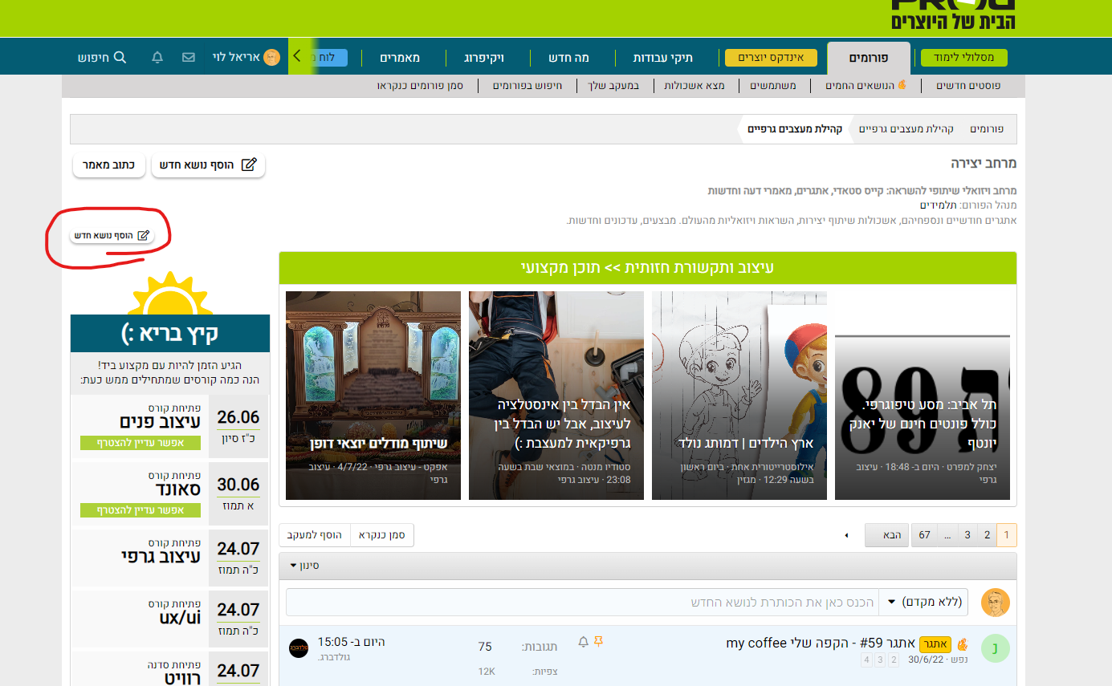Screen dimensions: 1112x686
Task: Select page 1 in the forum pagination
Action: [x=1007, y=535]
